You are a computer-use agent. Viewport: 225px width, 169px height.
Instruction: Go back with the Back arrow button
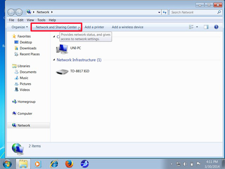(x=11, y=12)
